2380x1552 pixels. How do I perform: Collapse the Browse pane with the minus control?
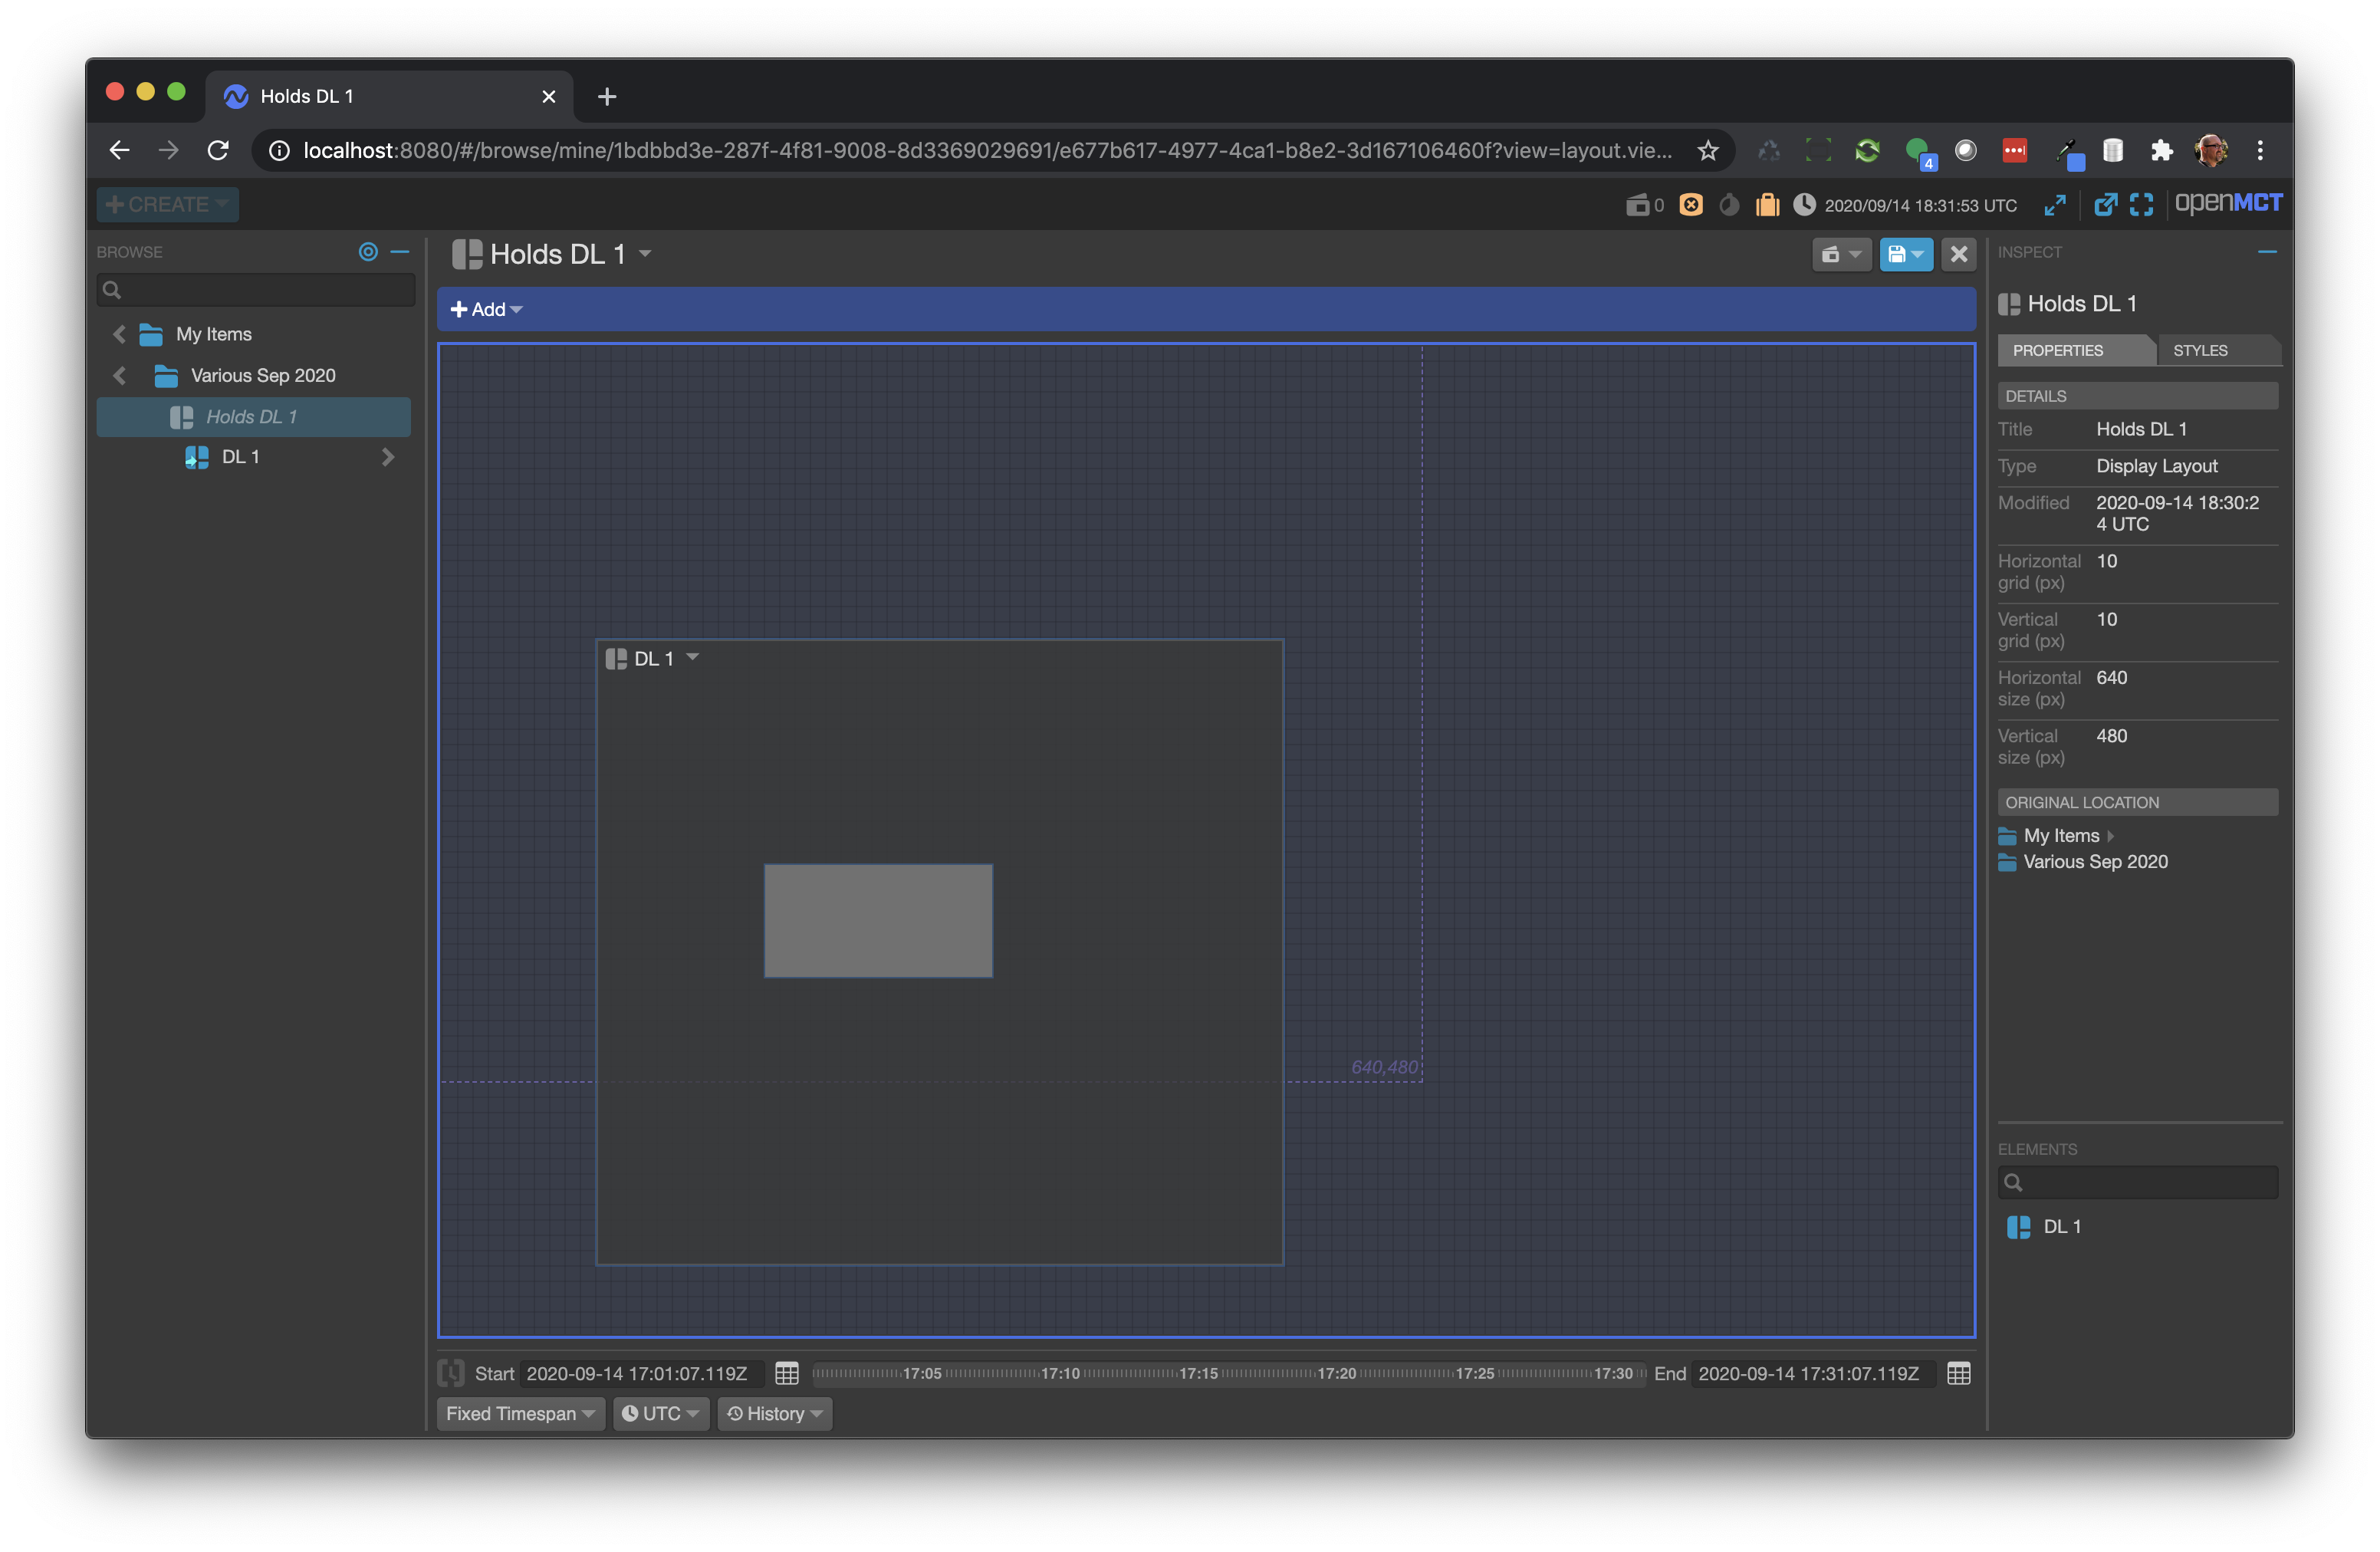400,252
